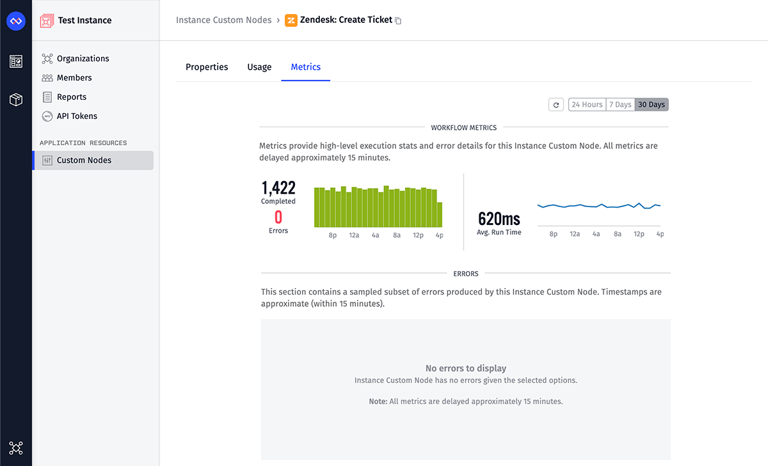Click the Avg. Run Time label

point(499,233)
